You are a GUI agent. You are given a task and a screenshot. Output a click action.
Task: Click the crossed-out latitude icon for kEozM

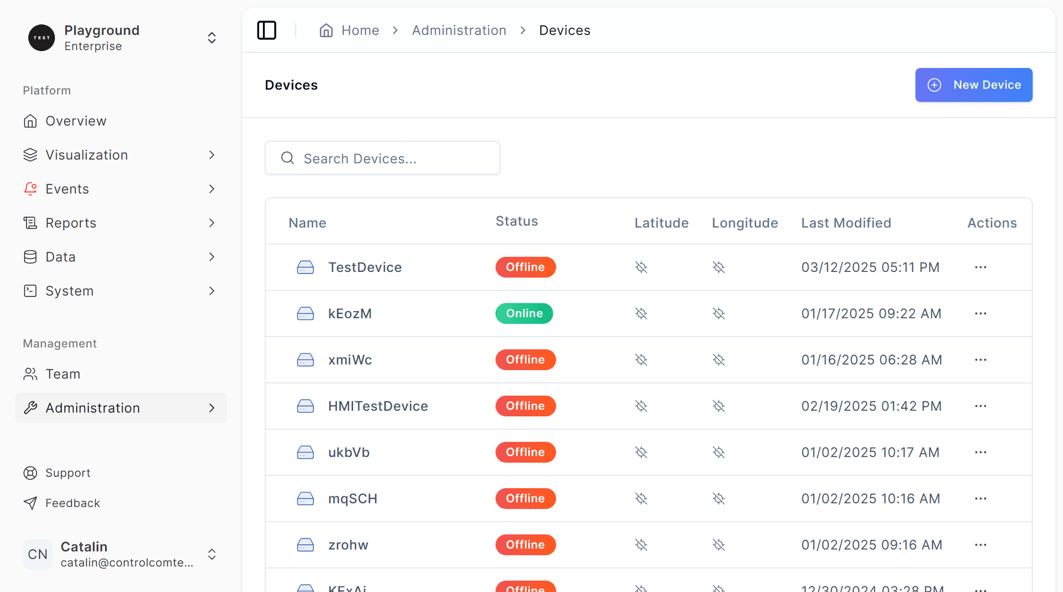pyautogui.click(x=641, y=313)
